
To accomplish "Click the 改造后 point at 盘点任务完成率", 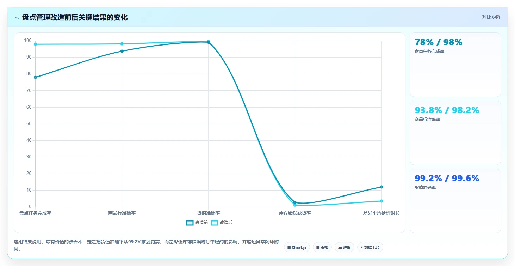I will click(x=35, y=44).
